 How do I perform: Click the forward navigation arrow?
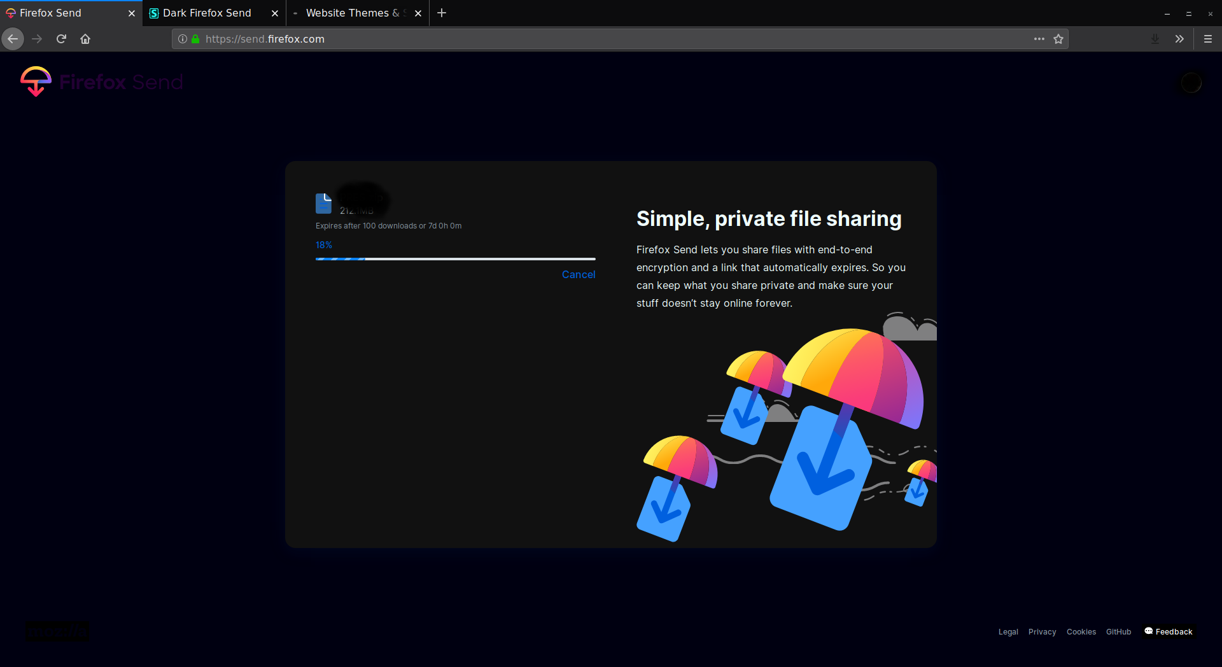tap(36, 39)
